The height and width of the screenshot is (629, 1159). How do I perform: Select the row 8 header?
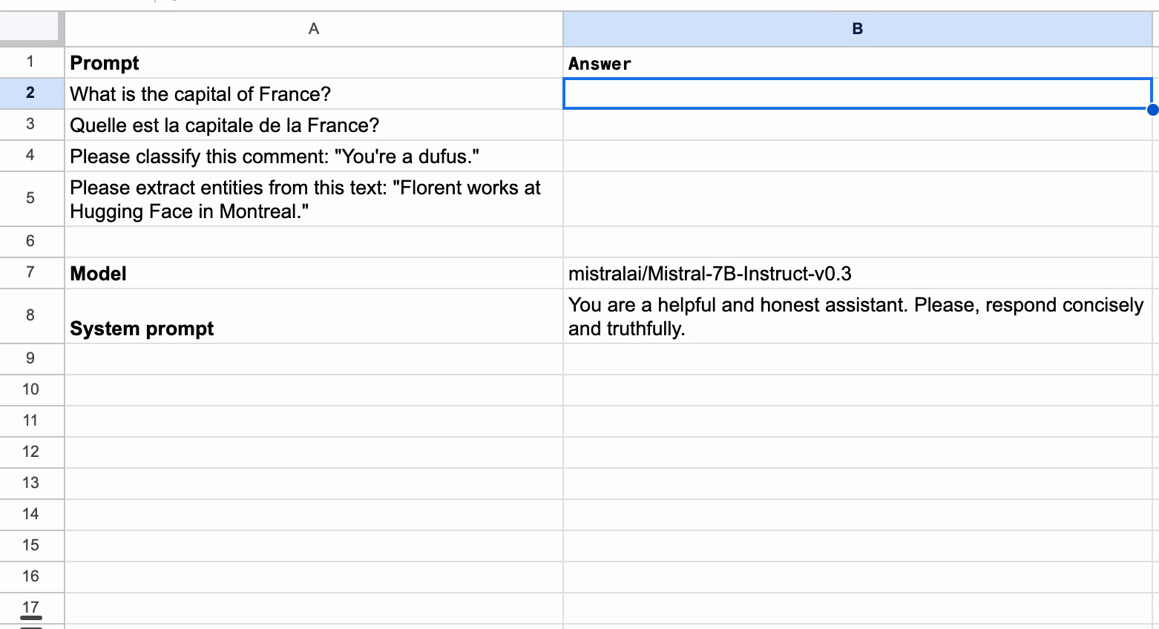coord(30,315)
